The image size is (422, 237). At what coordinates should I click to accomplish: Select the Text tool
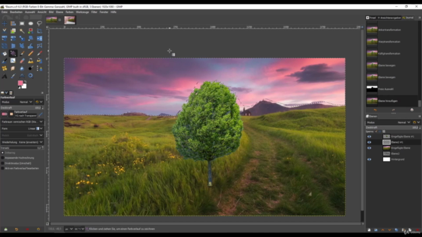tap(5, 76)
